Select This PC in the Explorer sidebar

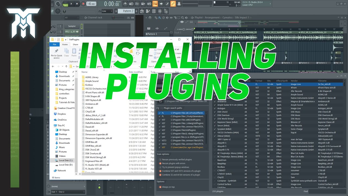61,126
